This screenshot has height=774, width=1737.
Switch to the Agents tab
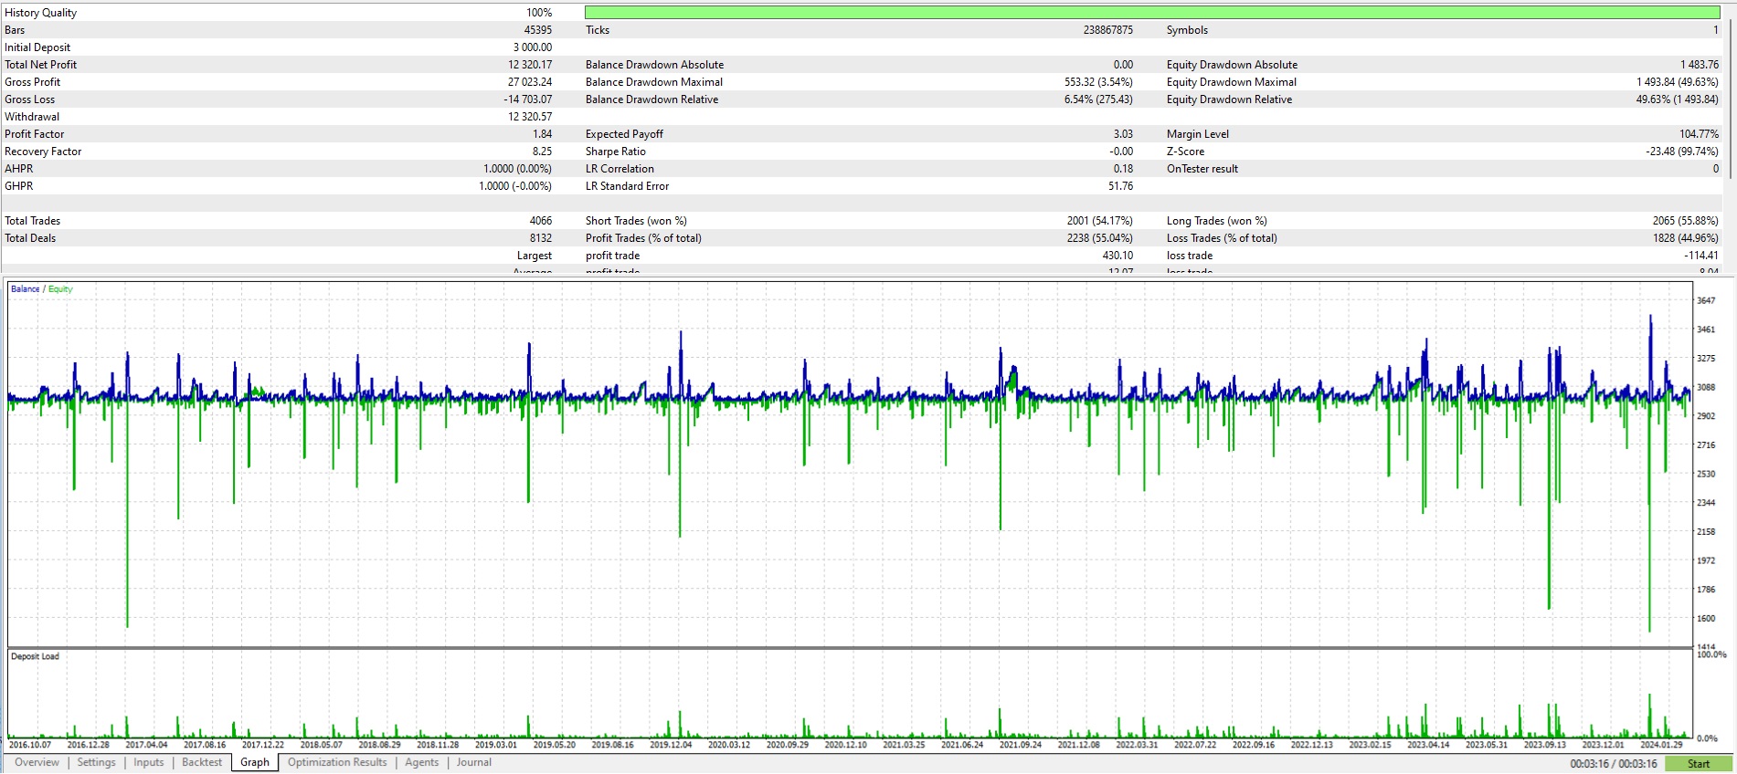421,762
